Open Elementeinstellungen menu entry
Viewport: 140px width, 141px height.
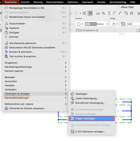[35, 98]
